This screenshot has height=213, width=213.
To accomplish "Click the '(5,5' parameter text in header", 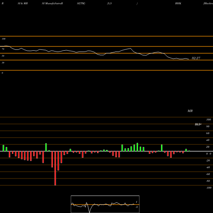I will tap(109, 3).
